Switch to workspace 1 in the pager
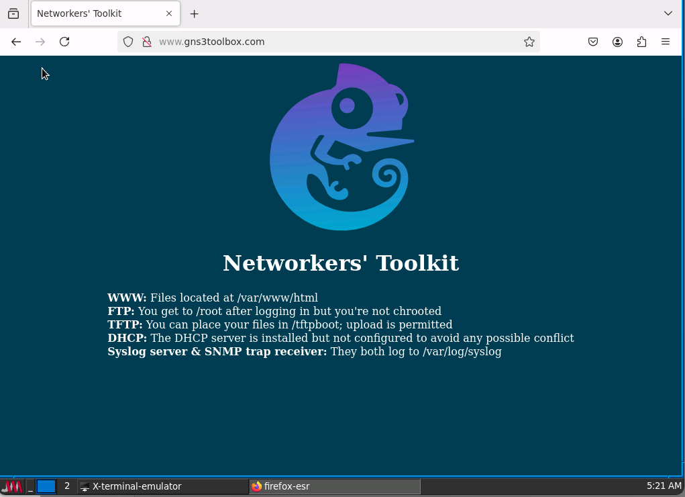This screenshot has width=685, height=497. pos(46,486)
